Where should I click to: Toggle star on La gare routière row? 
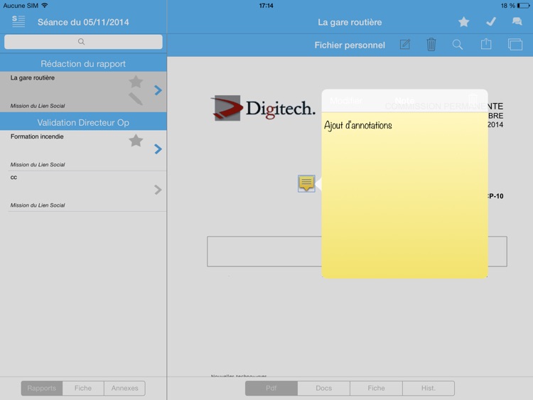coord(136,82)
